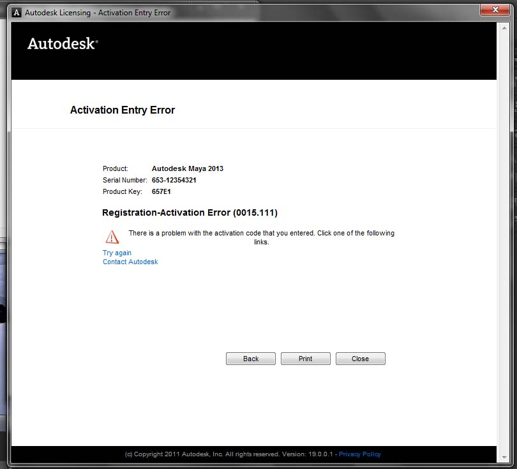Dismiss the dialog with the Close button
Viewport: 517px width, 469px height.
[361, 359]
